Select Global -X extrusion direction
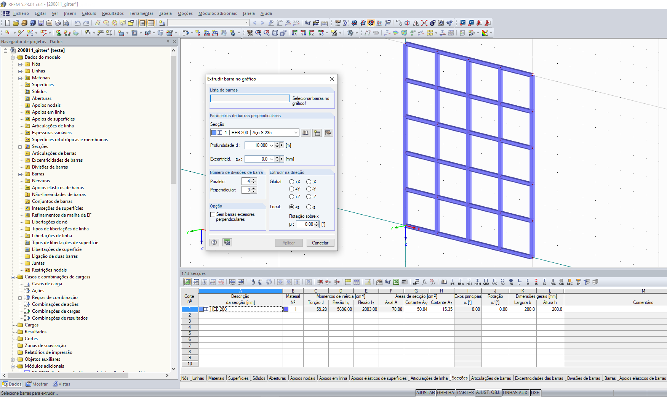 click(x=309, y=182)
